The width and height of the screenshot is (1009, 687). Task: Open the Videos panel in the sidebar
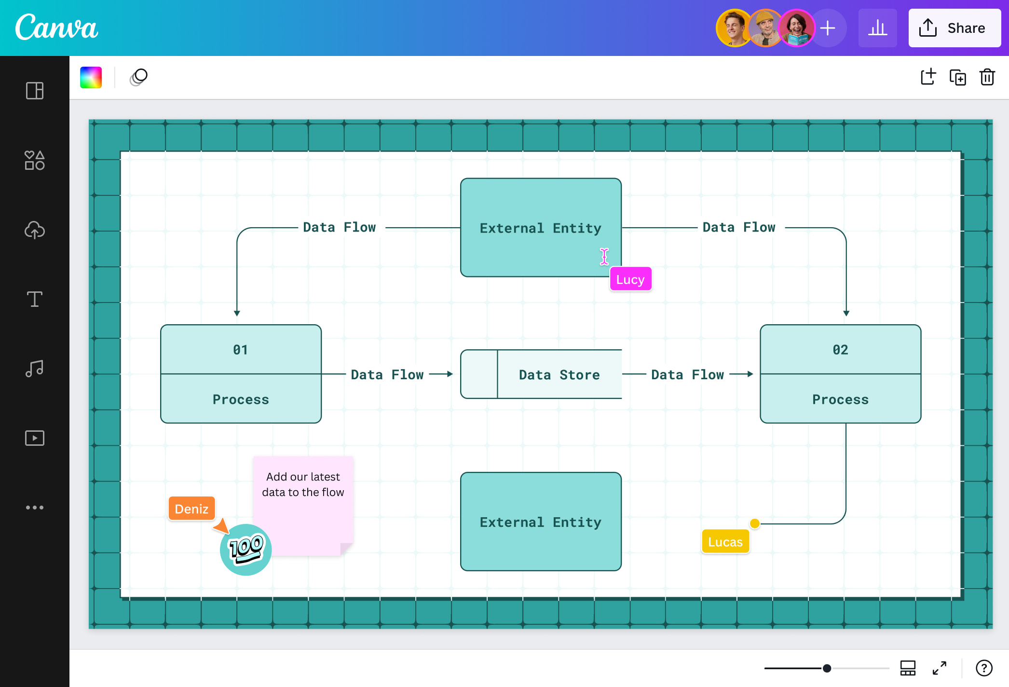34,438
